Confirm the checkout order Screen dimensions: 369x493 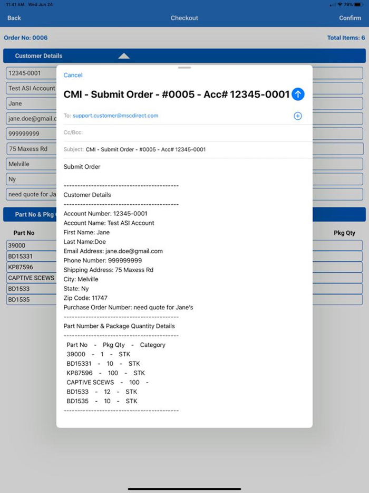pos(350,18)
